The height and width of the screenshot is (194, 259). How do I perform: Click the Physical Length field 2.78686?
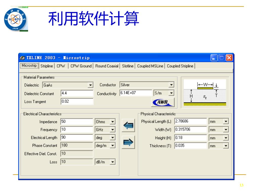[x=191, y=121]
